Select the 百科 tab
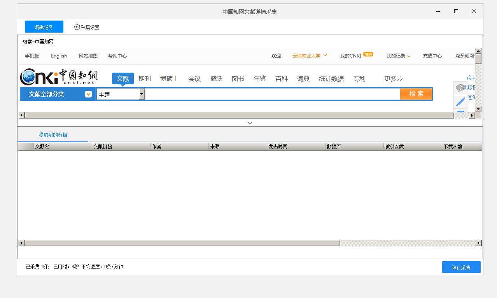The height and width of the screenshot is (298, 497). point(282,78)
